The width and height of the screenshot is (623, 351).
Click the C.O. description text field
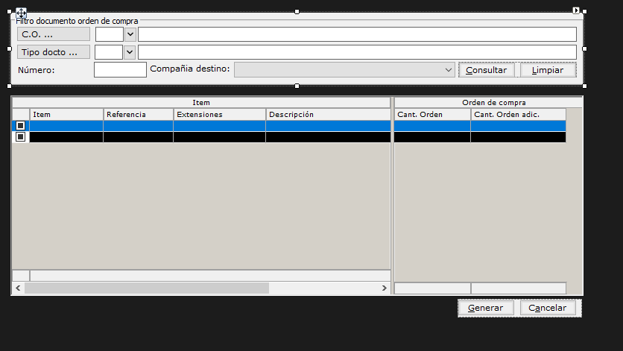357,34
